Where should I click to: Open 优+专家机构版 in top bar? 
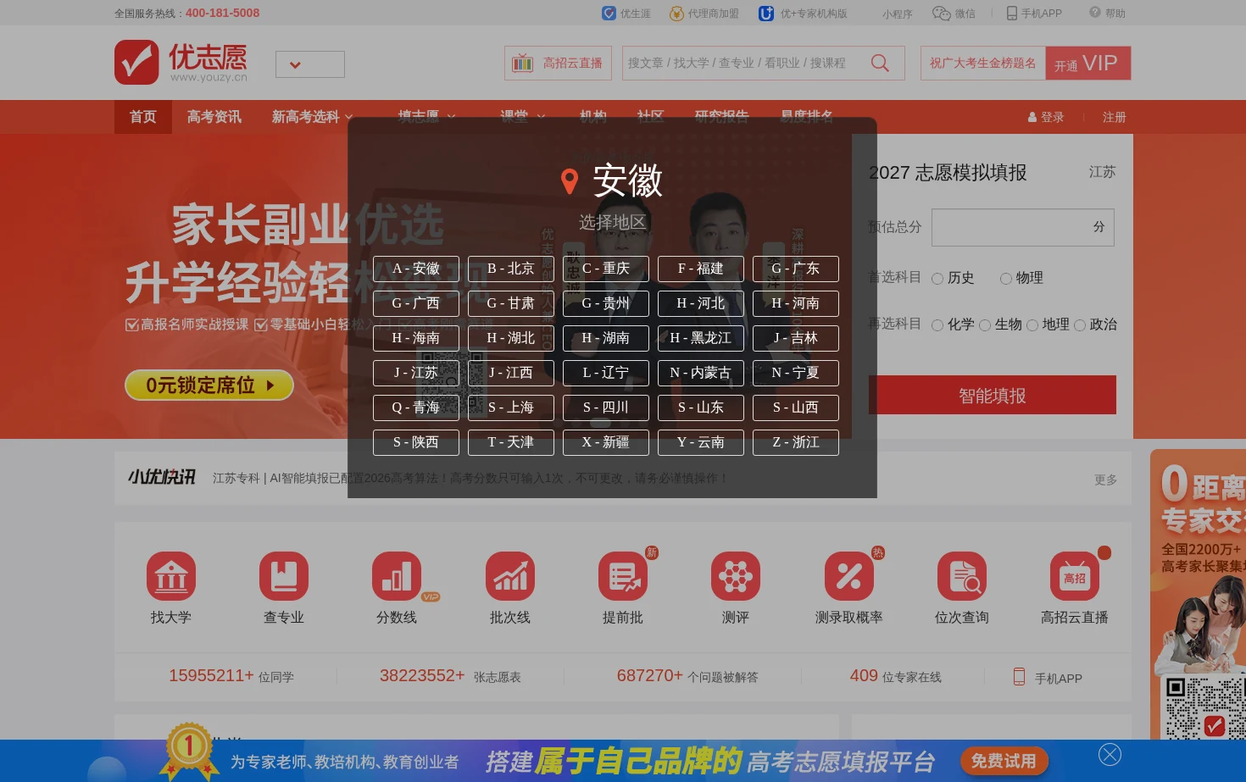[x=803, y=14]
